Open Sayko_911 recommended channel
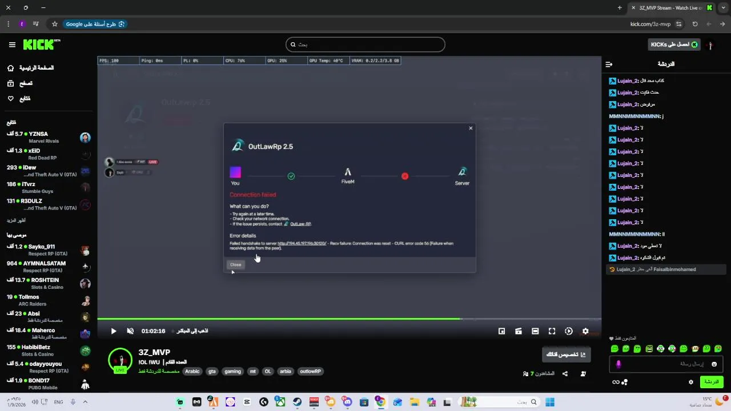The width and height of the screenshot is (731, 411). (49, 250)
